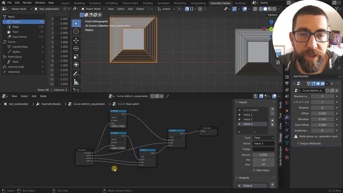This screenshot has height=193, width=343.
Task: Open the Node Wrangler sidebar tab
Action: point(280,156)
